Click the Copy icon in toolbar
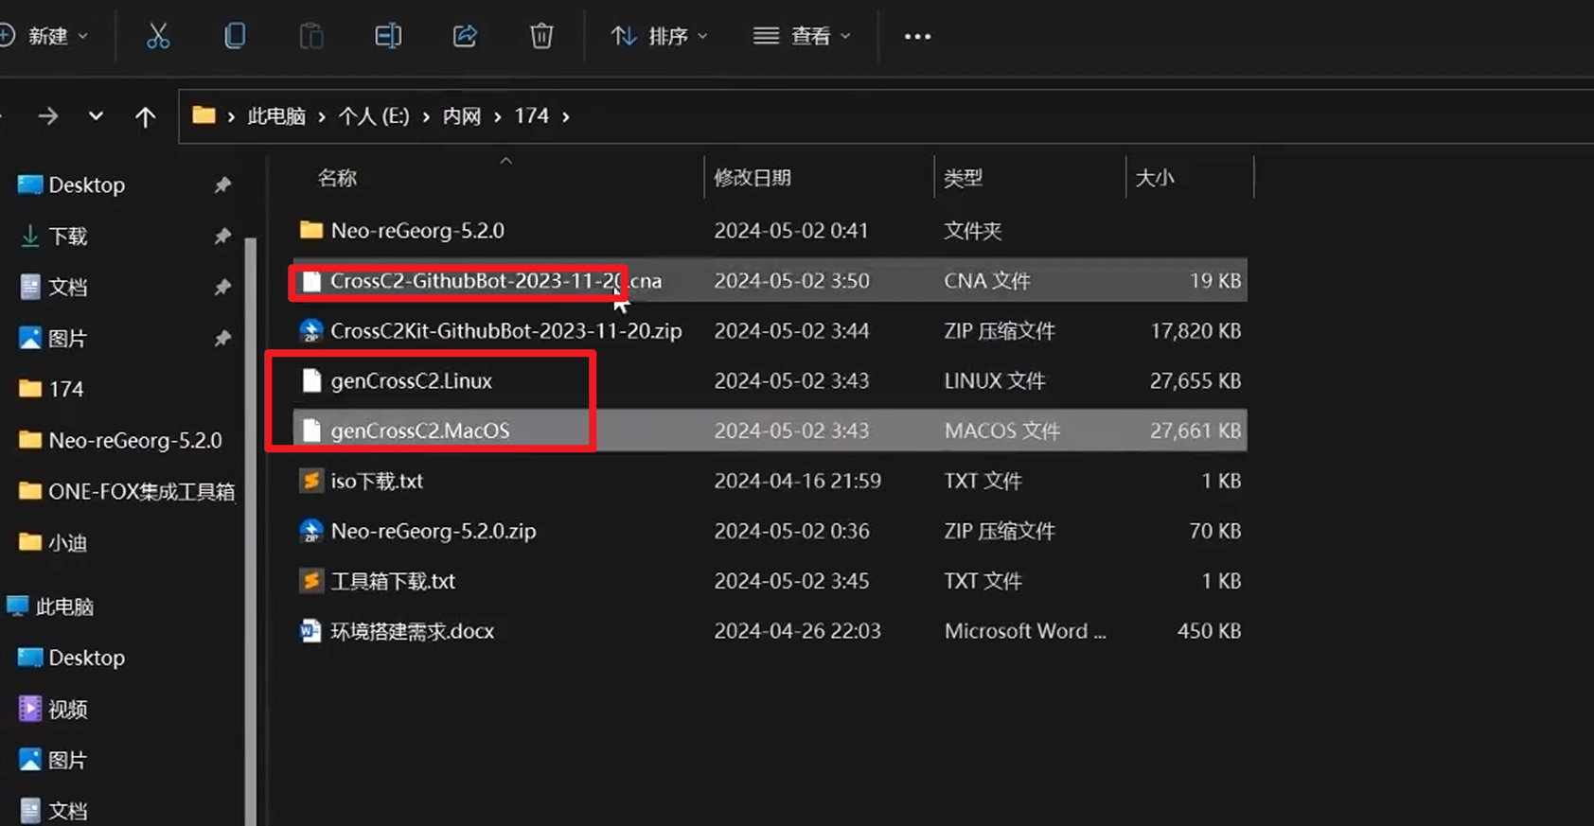 (235, 36)
